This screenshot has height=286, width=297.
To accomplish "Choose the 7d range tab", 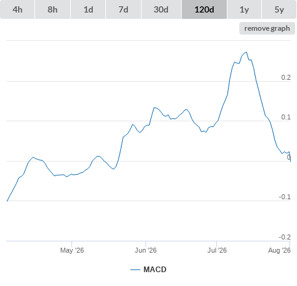I will click(x=123, y=9).
